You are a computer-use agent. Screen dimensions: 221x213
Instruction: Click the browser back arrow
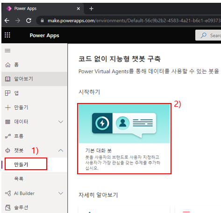[x=7, y=21]
